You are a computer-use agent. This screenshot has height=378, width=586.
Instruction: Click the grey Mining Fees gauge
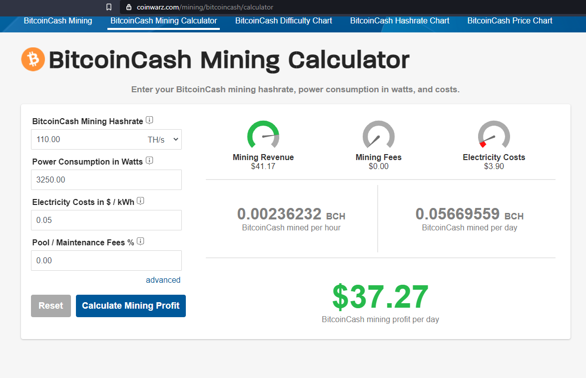pos(379,135)
